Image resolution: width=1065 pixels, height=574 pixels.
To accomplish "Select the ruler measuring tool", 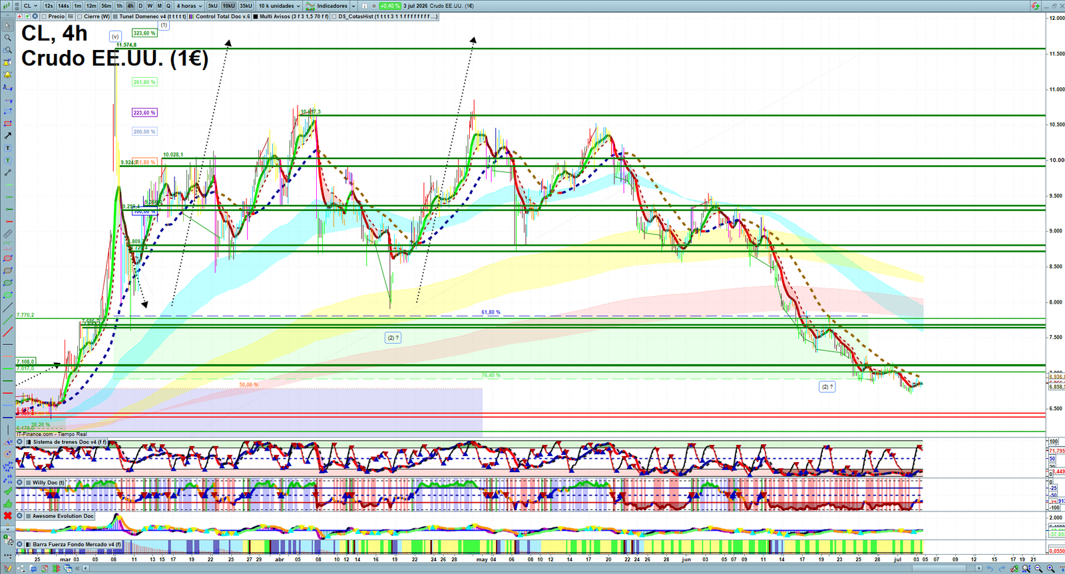I will click(x=7, y=234).
